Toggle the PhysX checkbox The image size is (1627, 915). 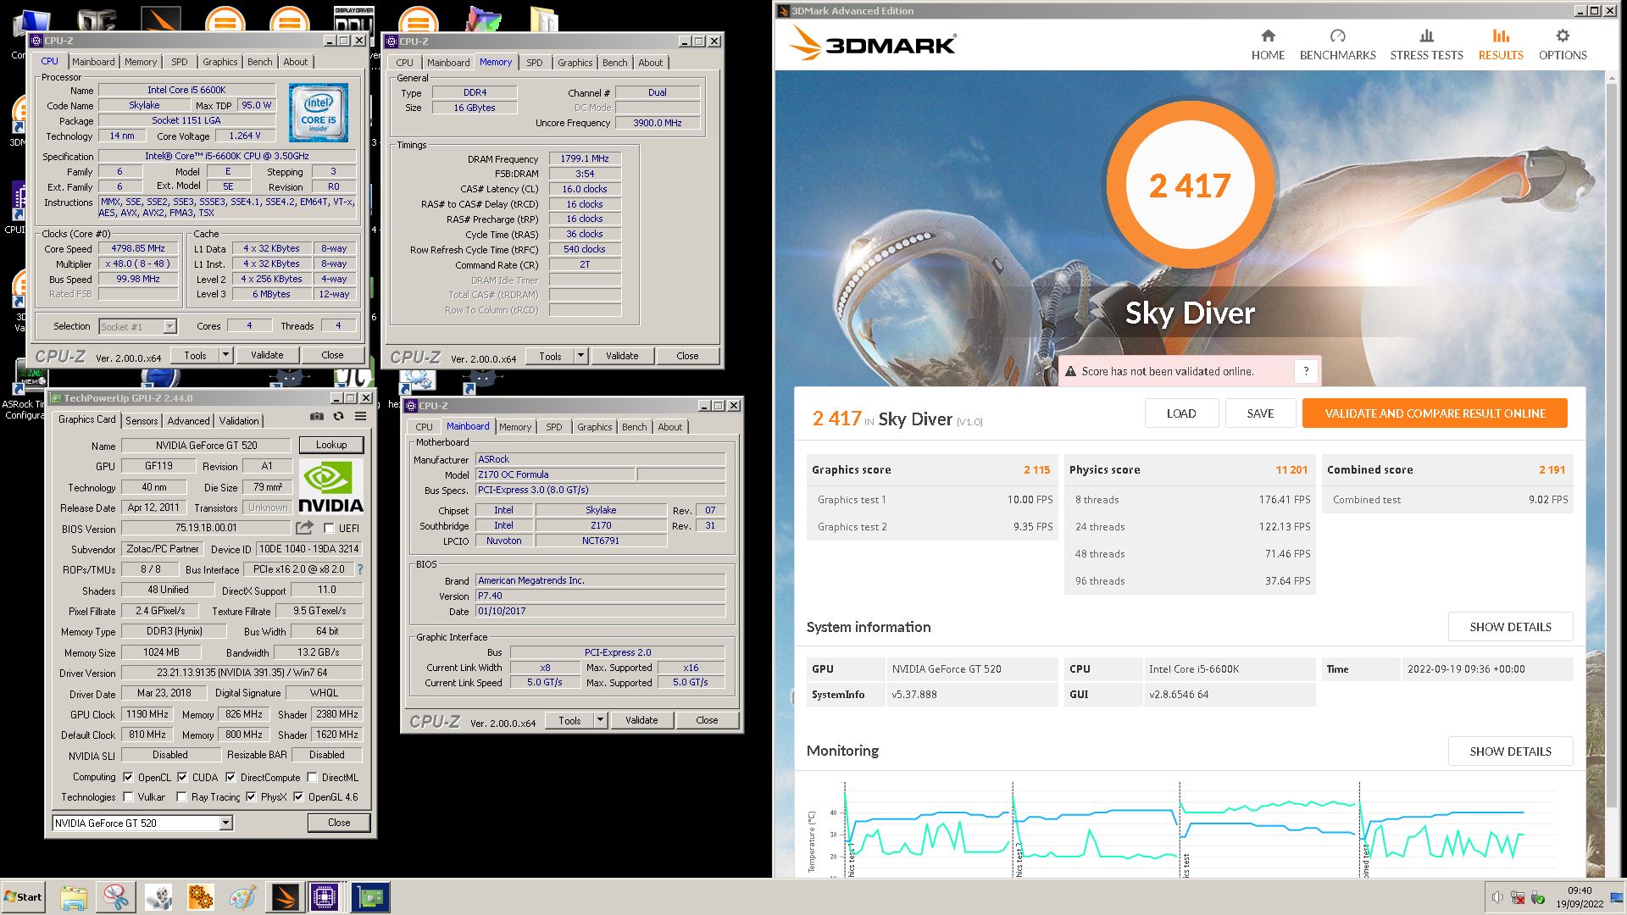[251, 796]
